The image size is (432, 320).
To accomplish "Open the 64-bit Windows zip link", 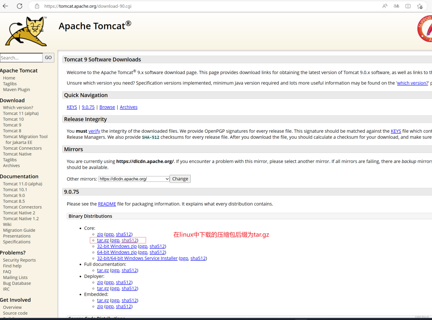I will [x=117, y=252].
